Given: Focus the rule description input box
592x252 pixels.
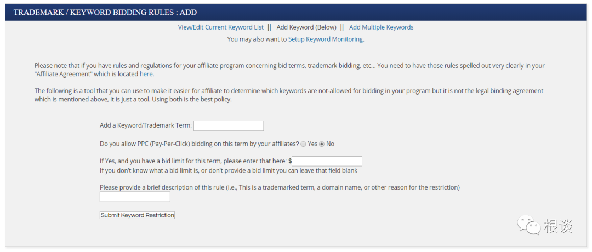Looking at the screenshot, I should pyautogui.click(x=135, y=197).
